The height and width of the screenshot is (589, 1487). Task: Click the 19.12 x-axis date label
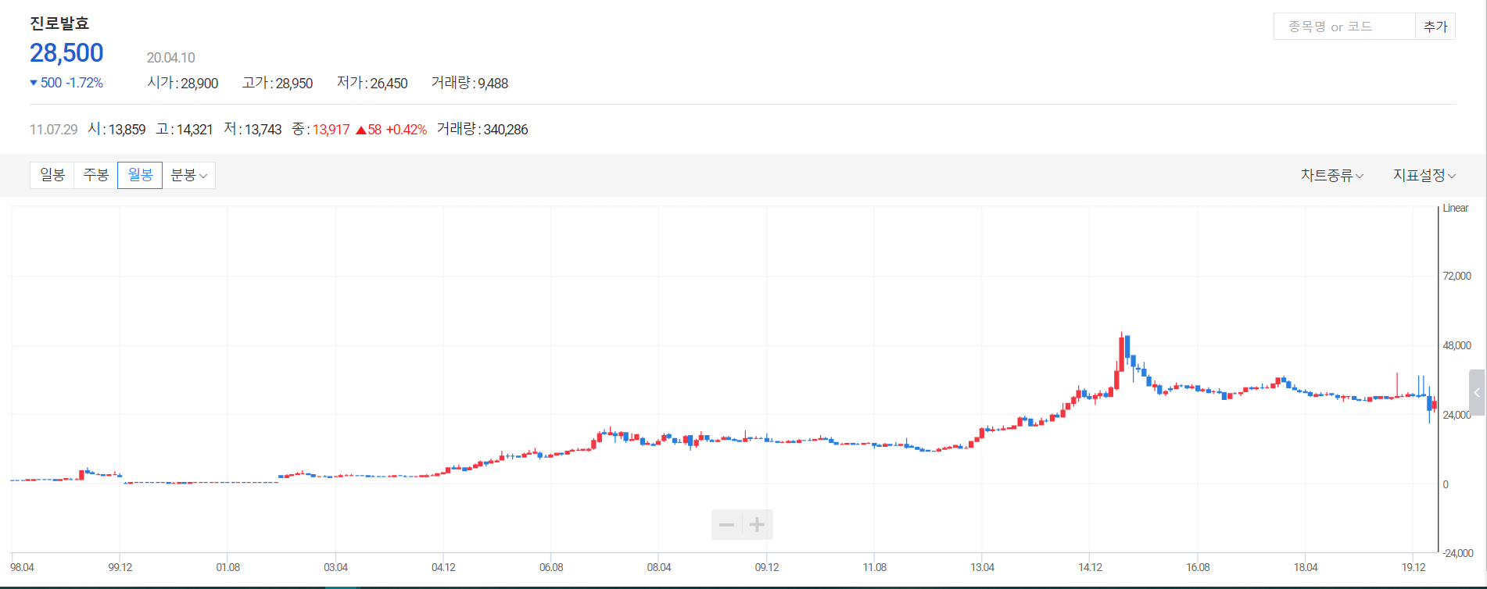(x=1414, y=567)
